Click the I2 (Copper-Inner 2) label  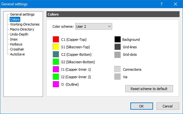pos(76,77)
